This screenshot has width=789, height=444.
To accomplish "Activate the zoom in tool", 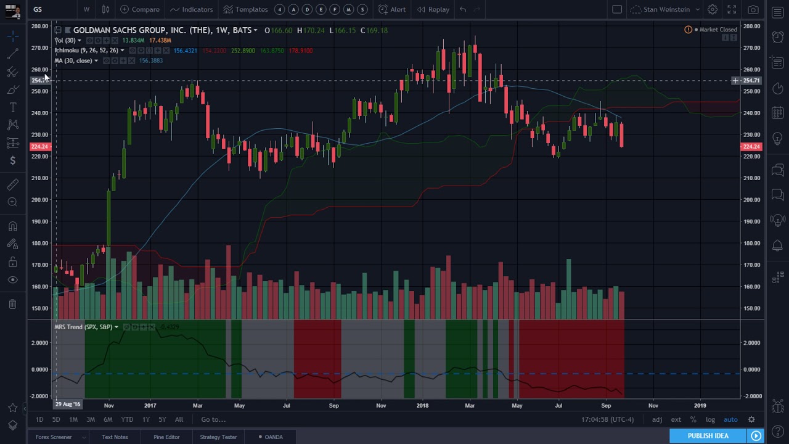I will tap(12, 202).
